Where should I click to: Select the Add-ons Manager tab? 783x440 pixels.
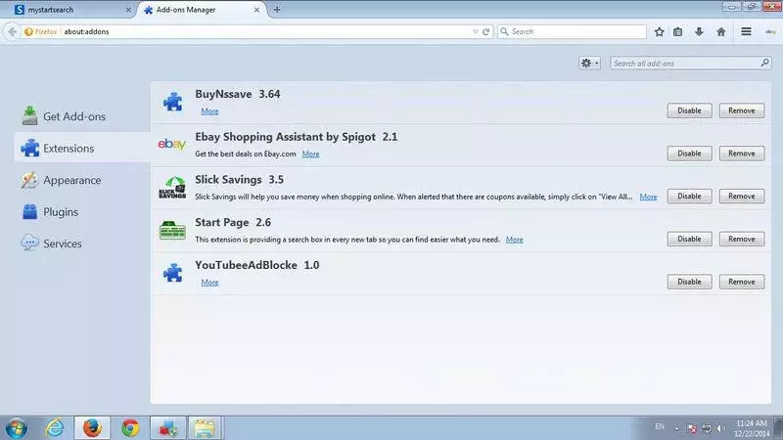[200, 10]
